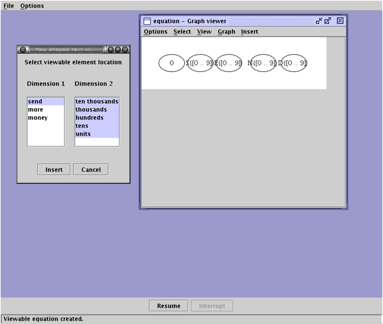Image resolution: width=383 pixels, height=324 pixels.
Task: Choose 'money' in Dimension 1 list
Action: 38,118
